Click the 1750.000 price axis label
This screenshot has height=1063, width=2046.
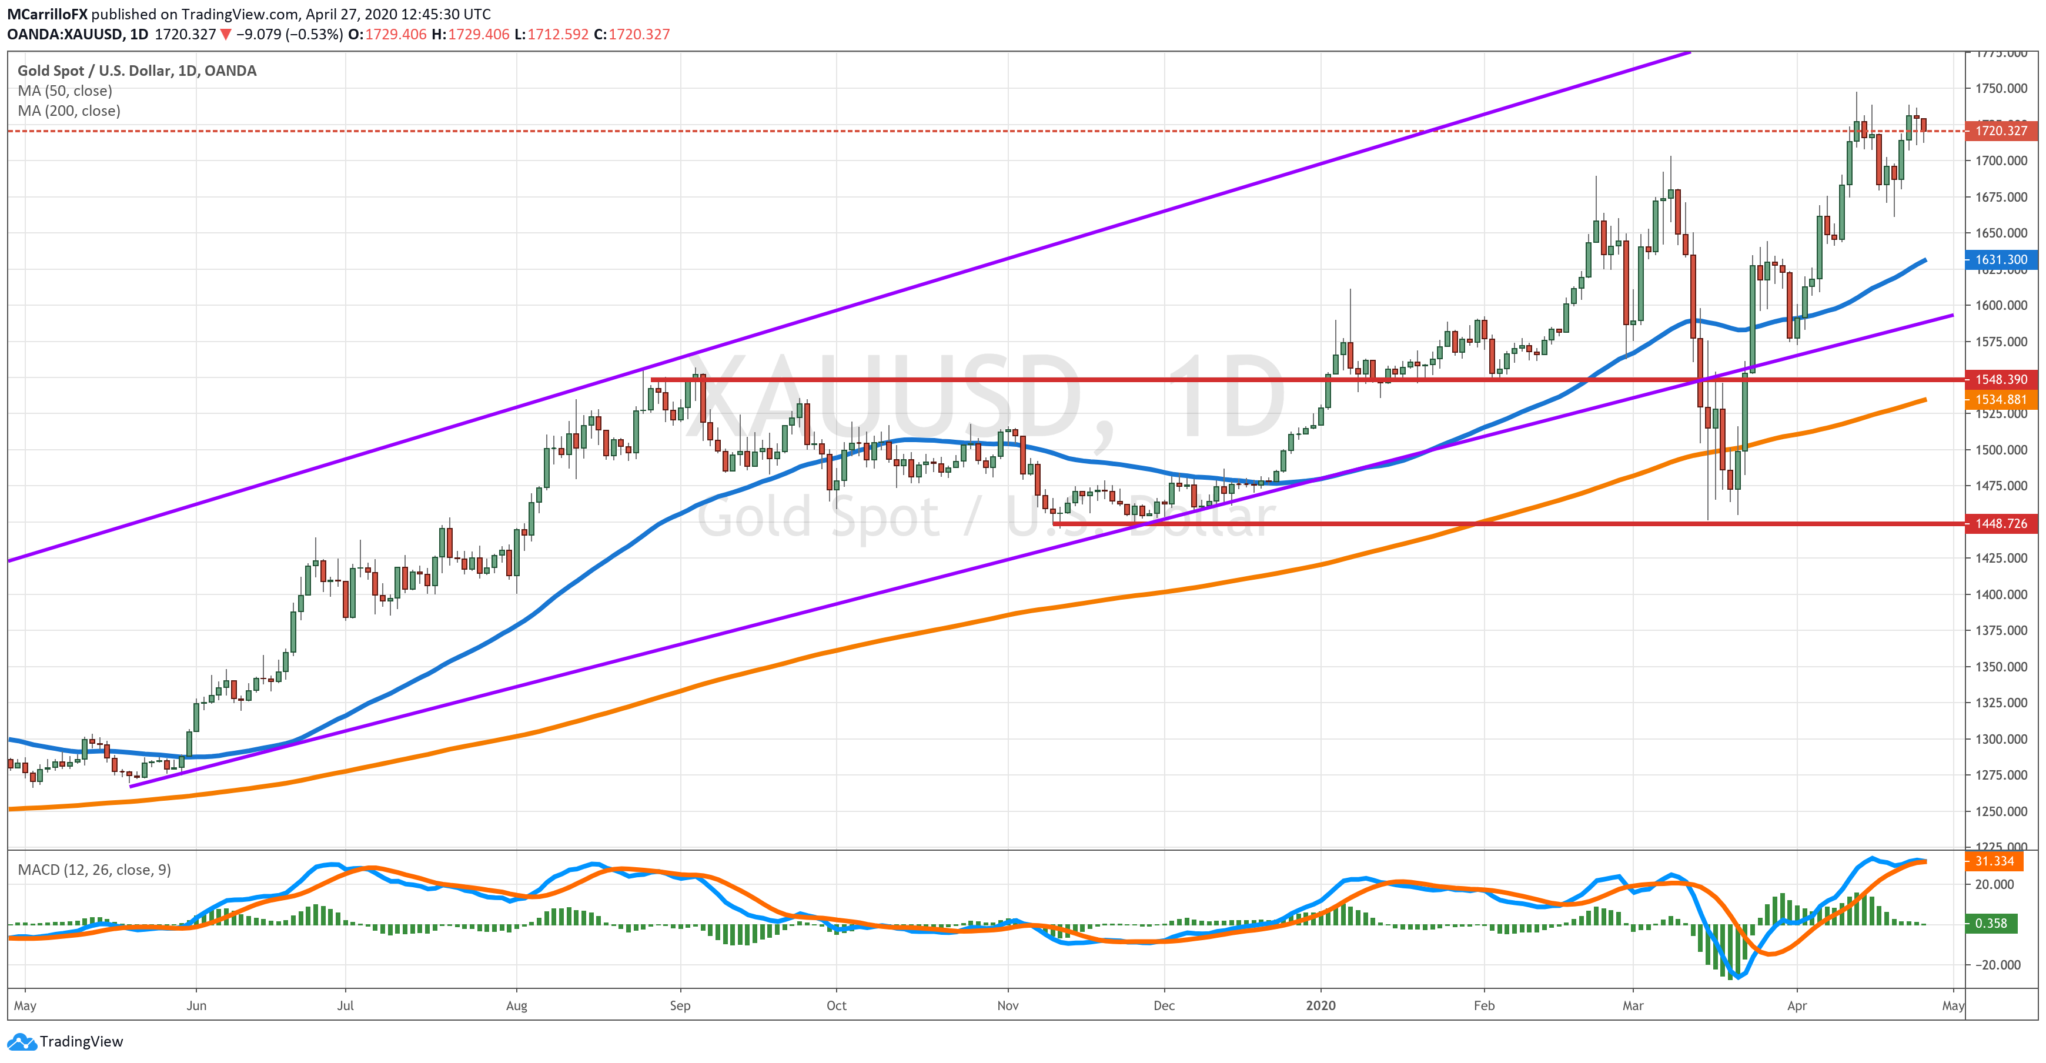[2001, 88]
